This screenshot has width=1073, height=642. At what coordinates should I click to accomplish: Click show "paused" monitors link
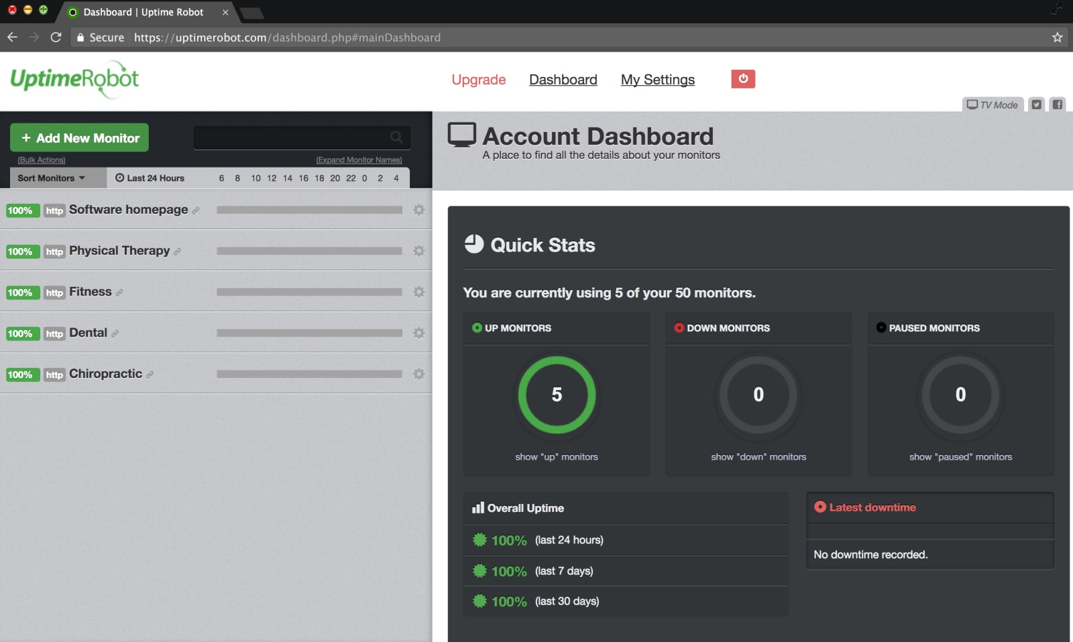pyautogui.click(x=961, y=457)
